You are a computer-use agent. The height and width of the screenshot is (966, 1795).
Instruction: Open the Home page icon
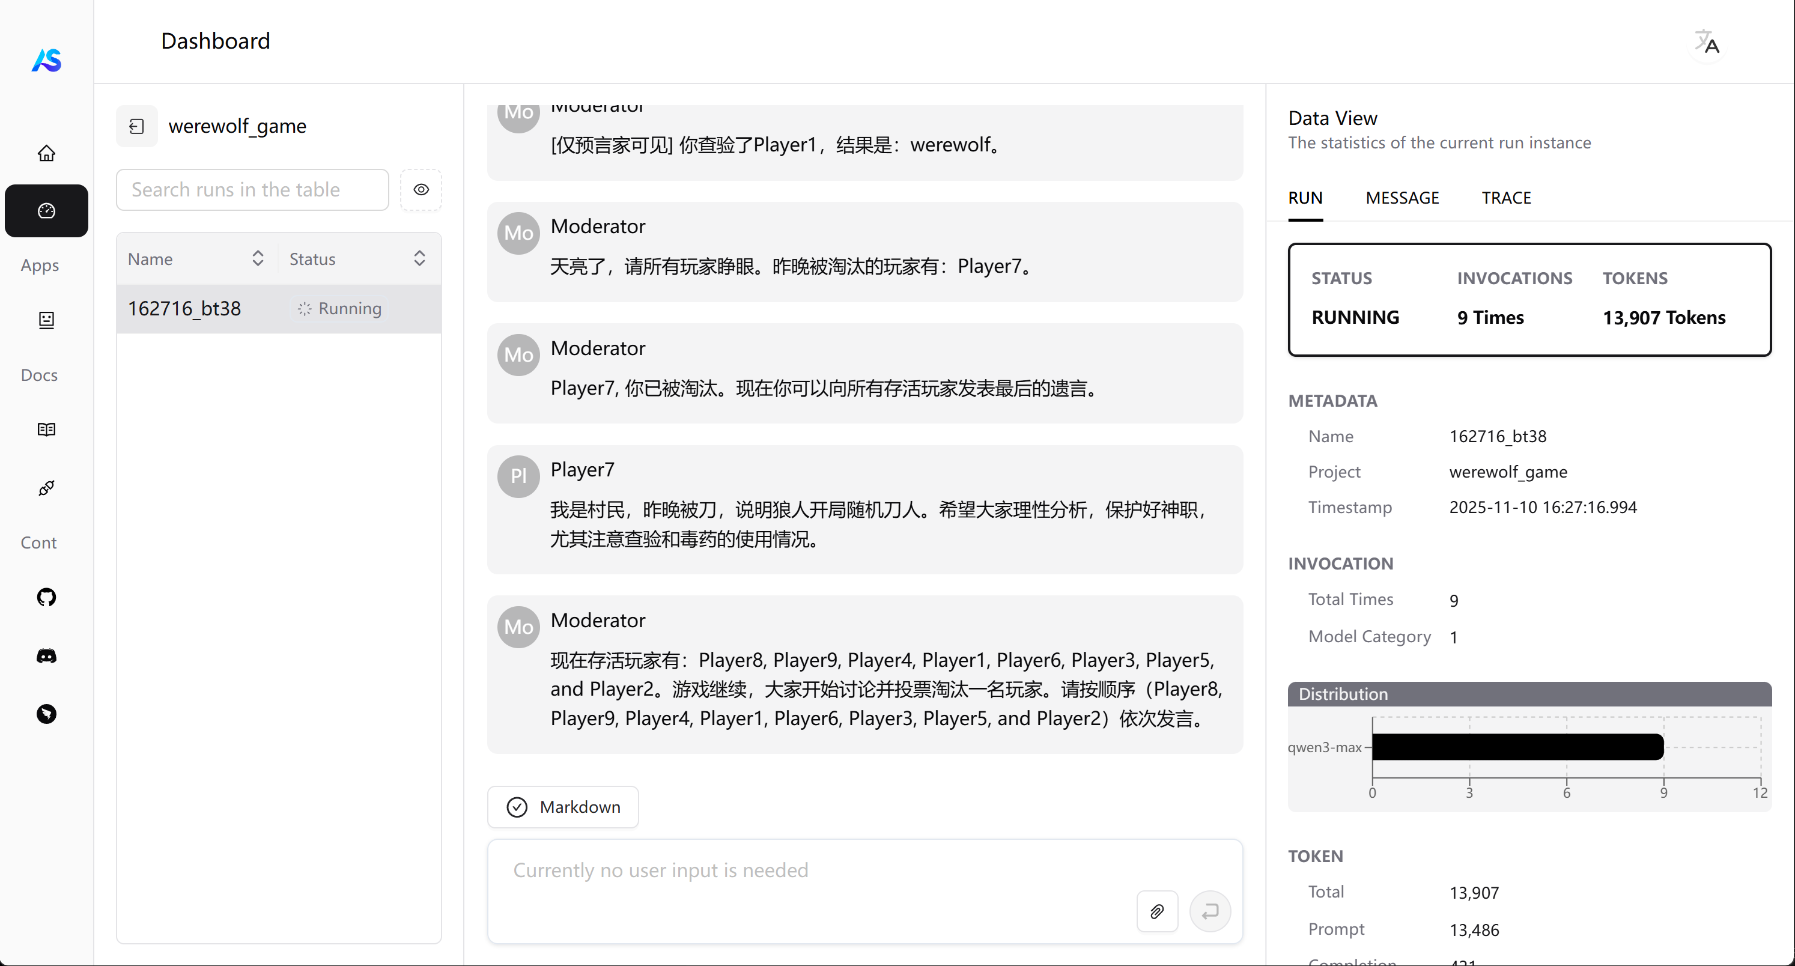pos(47,153)
